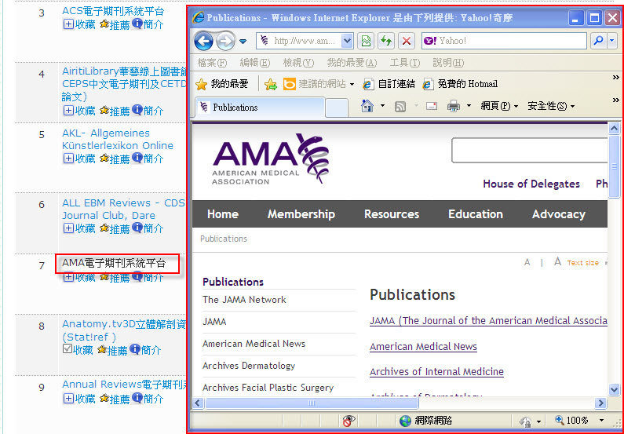Open JAMA sidebar link
This screenshot has height=434, width=624.
point(214,322)
